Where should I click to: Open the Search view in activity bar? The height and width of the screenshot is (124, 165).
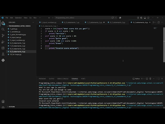(3, 29)
